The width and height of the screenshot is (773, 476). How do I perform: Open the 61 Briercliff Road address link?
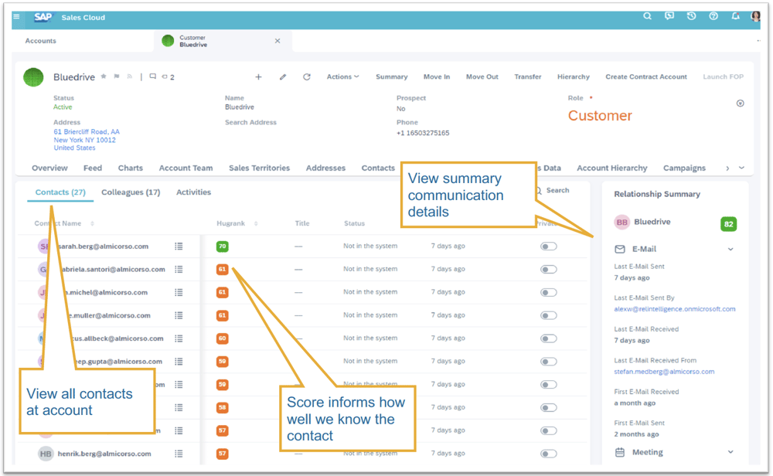87,140
